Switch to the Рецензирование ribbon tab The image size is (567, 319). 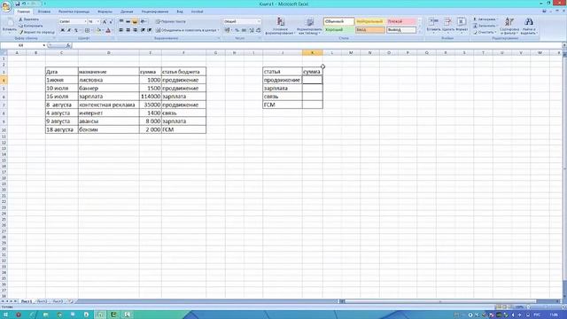coord(155,12)
